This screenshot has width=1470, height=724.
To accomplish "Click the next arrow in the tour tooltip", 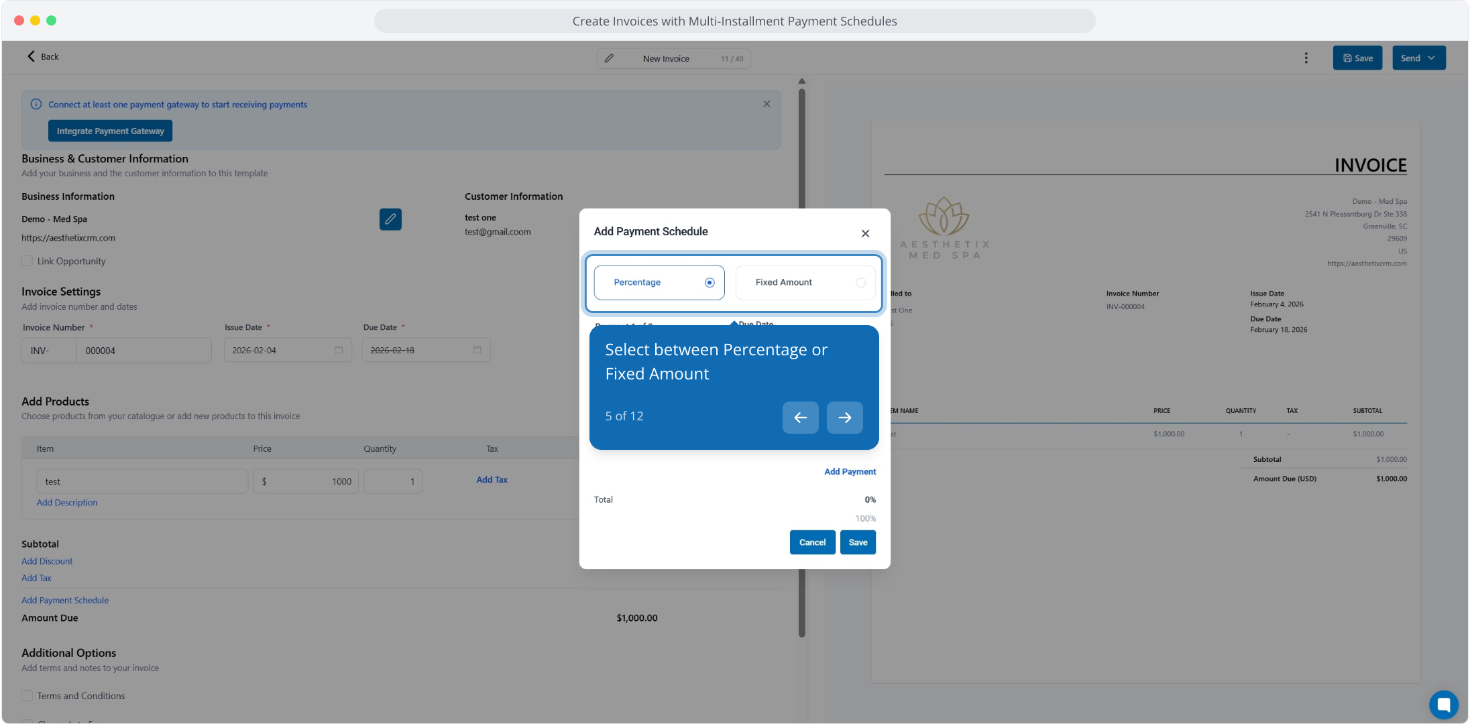I will pos(844,418).
